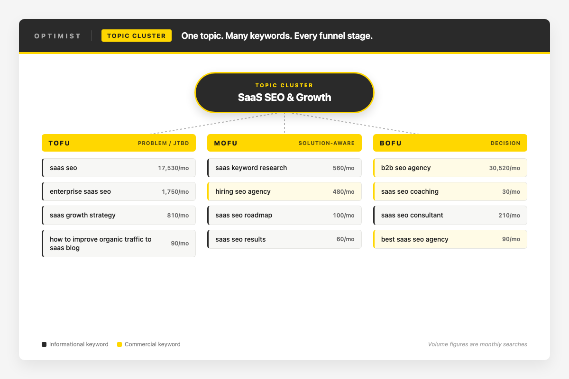Select the 'saas seo consultant' keyword
The height and width of the screenshot is (379, 569).
pyautogui.click(x=450, y=215)
